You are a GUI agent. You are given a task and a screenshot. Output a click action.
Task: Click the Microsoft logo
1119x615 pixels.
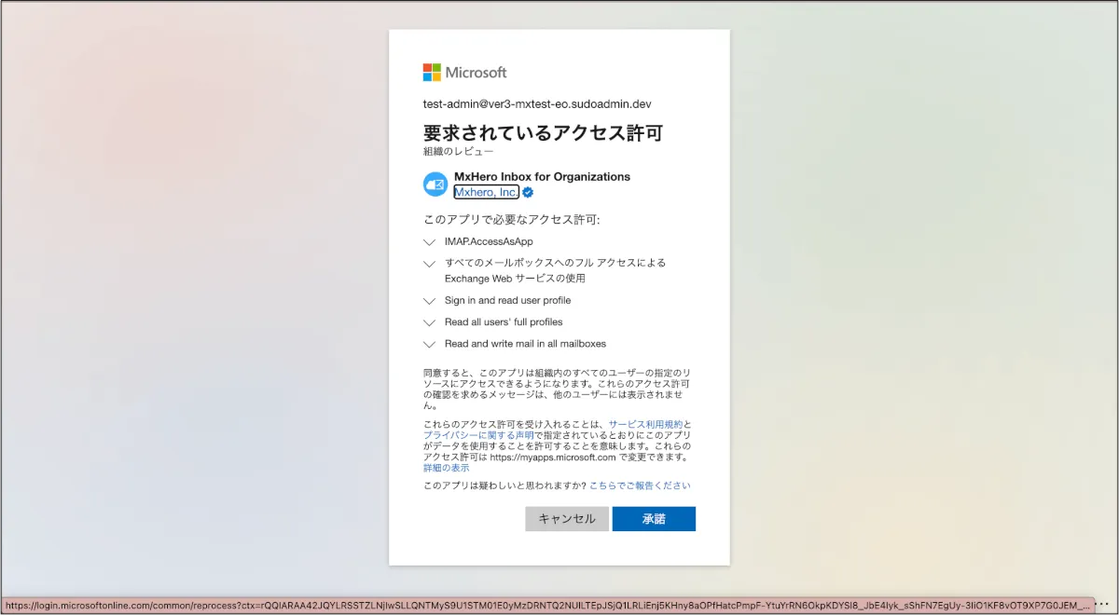click(x=464, y=73)
